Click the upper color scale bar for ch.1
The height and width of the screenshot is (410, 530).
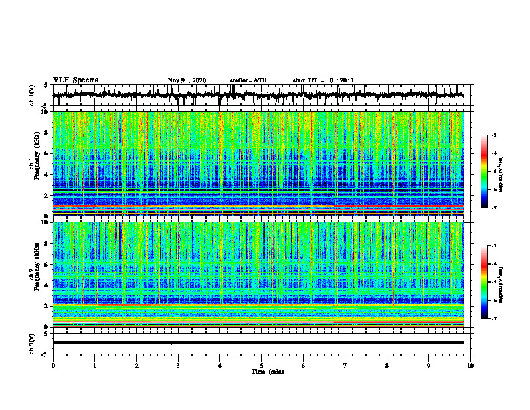click(x=484, y=172)
